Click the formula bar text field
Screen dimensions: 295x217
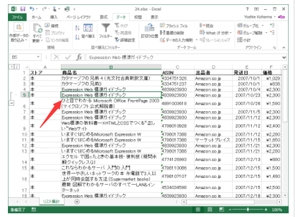183,57
